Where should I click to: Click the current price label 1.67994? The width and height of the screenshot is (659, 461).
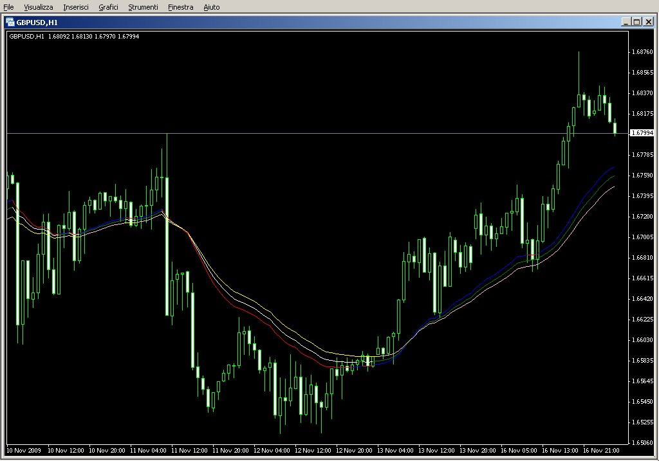click(x=642, y=133)
